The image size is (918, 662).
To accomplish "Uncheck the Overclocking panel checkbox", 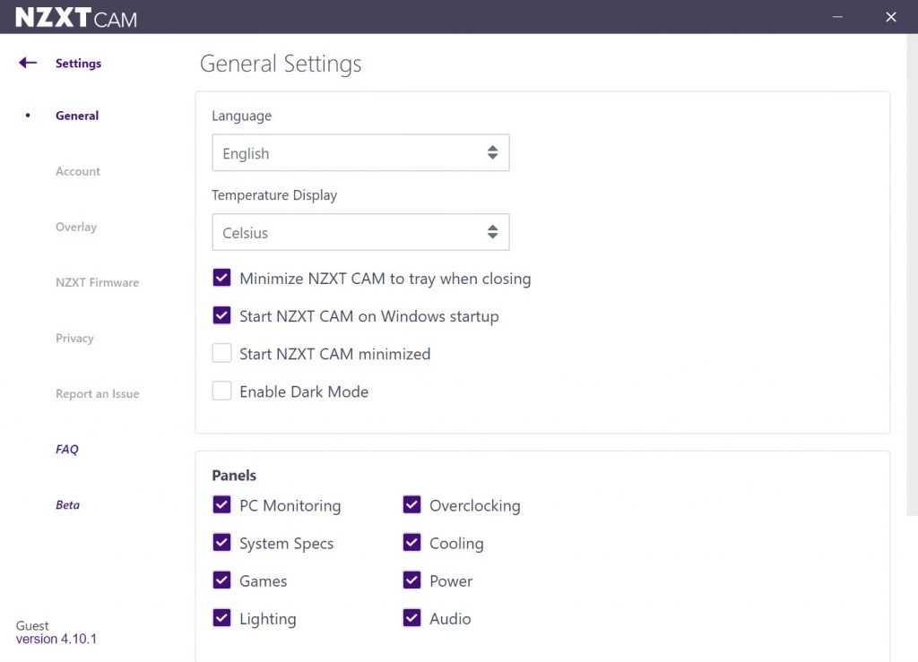I will tap(411, 505).
